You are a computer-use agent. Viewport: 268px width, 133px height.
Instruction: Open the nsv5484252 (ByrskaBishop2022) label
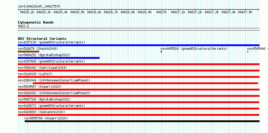click(x=44, y=55)
